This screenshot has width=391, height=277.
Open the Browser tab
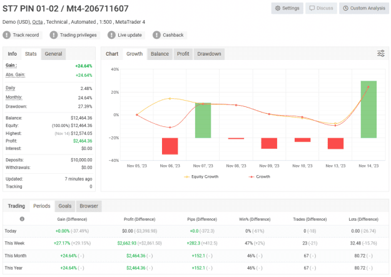tap(89, 206)
